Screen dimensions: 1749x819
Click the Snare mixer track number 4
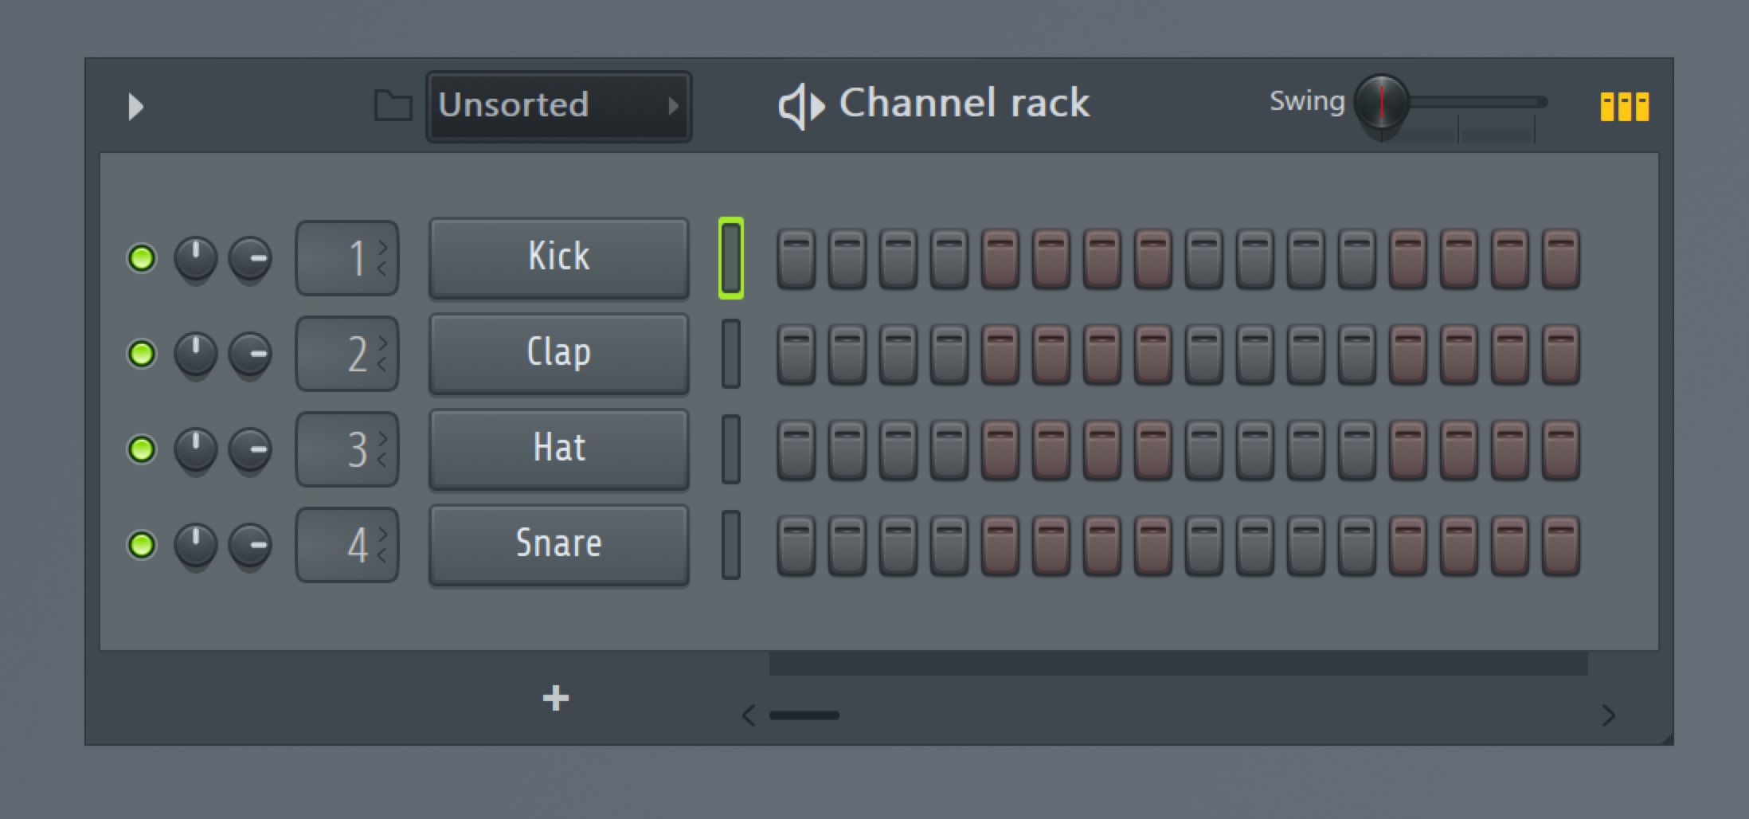pos(347,545)
